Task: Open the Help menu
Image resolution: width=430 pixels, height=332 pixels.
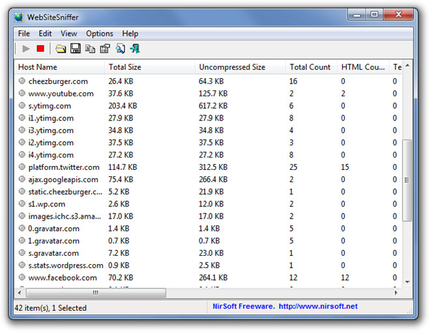Action: click(130, 33)
